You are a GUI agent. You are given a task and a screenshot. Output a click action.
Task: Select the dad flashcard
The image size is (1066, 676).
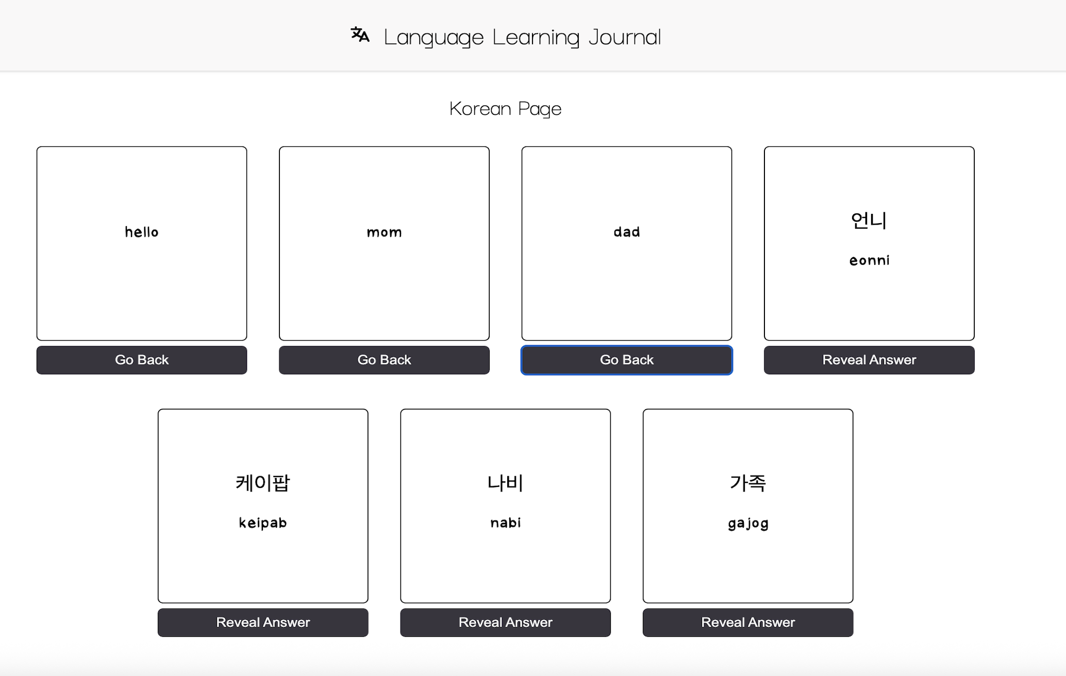pyautogui.click(x=626, y=242)
